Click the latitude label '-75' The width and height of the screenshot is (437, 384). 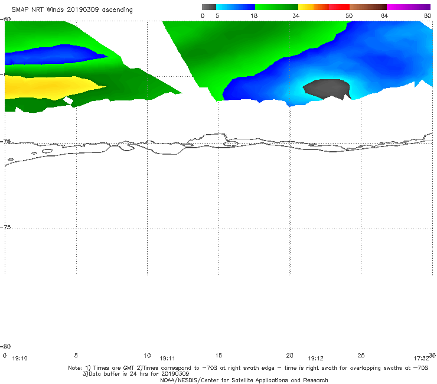[x=5, y=227]
